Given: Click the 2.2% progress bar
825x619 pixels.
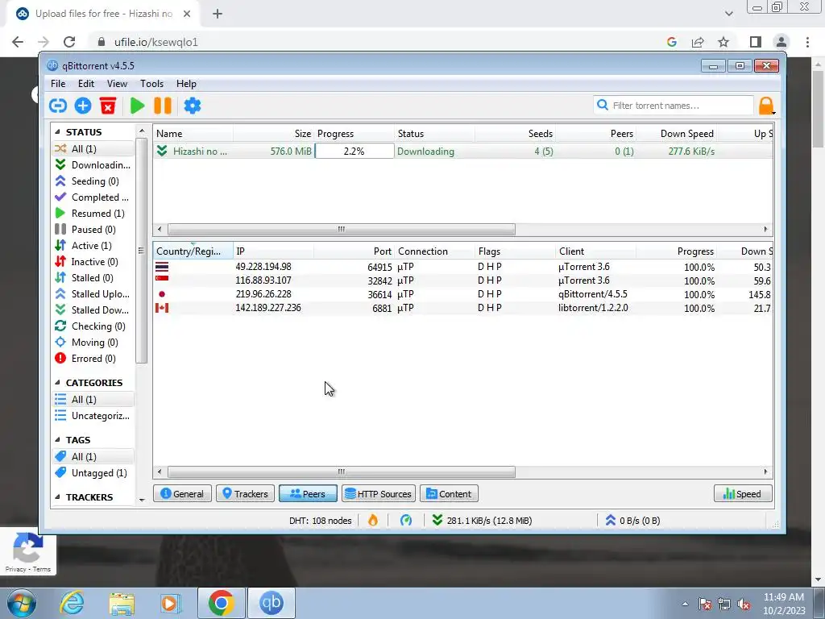Looking at the screenshot, I should click(354, 151).
